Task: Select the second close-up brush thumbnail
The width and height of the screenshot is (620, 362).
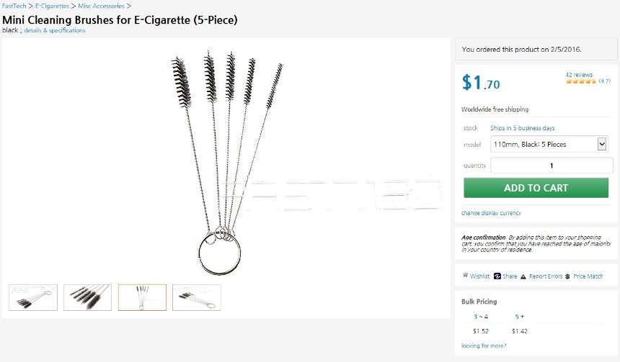Action: click(87, 297)
